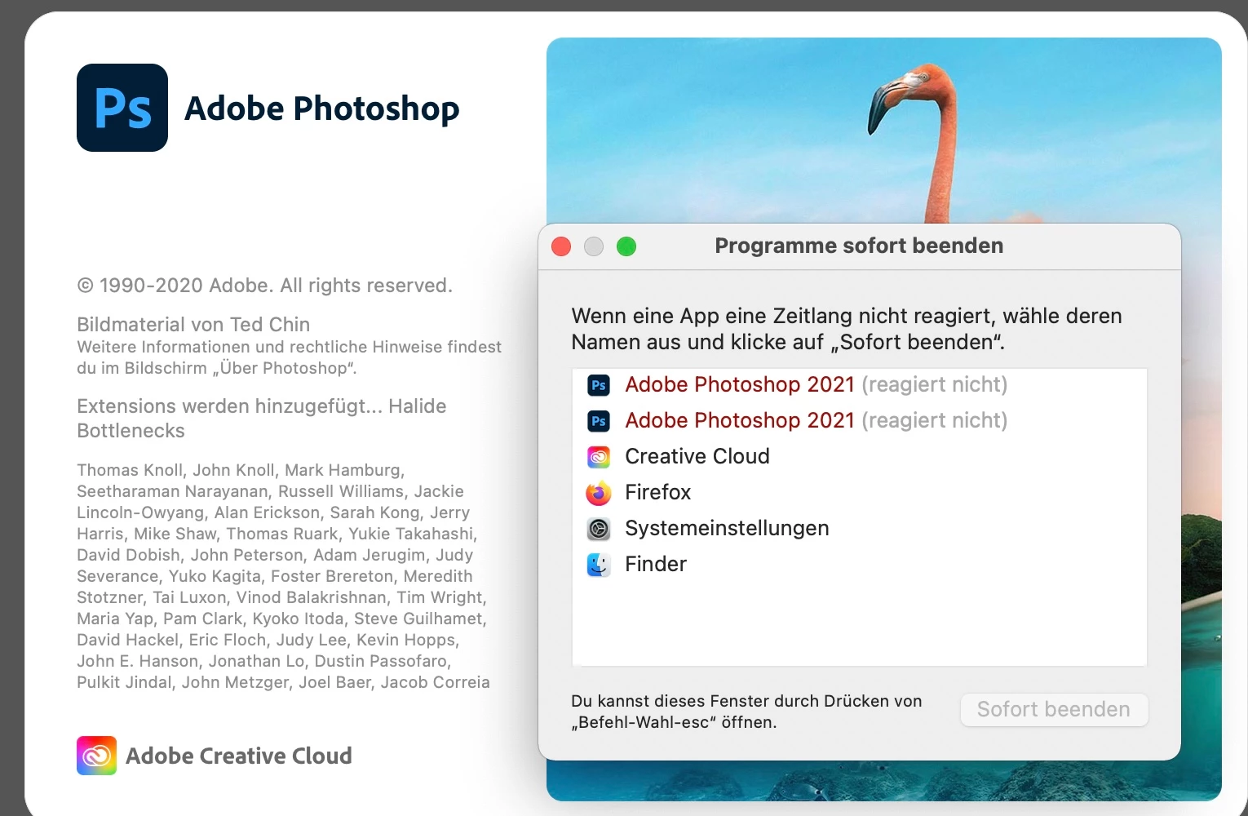Click the 'Bildmaterial von Ted Chin' credit

pyautogui.click(x=193, y=325)
